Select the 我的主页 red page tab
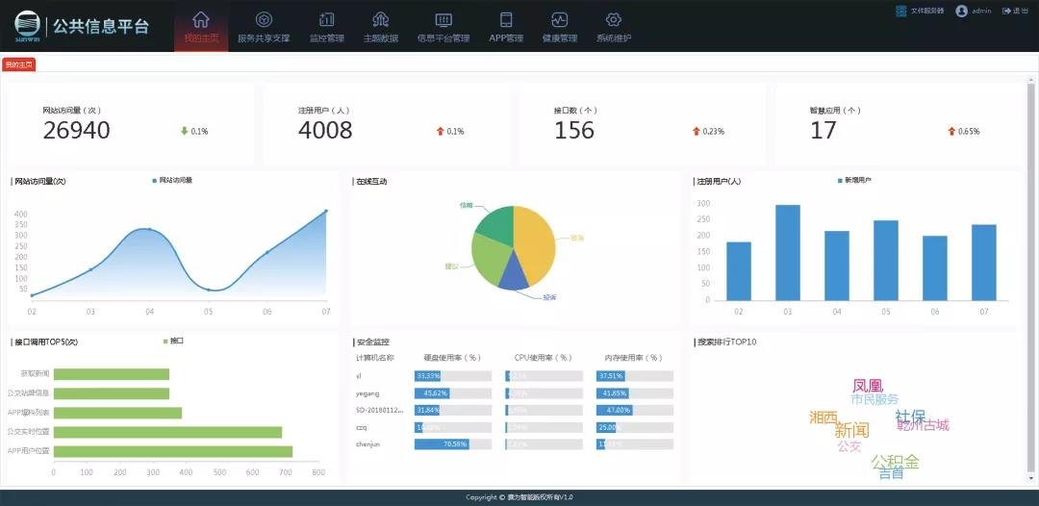 click(18, 64)
